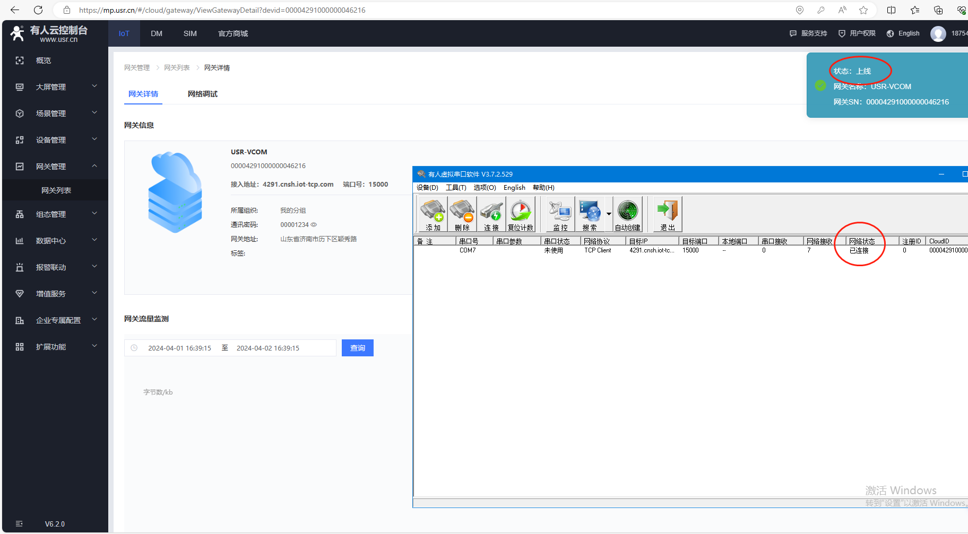Screen dimensions: 968x534
Task: Click the TCP Client protocol cell
Action: click(x=598, y=250)
